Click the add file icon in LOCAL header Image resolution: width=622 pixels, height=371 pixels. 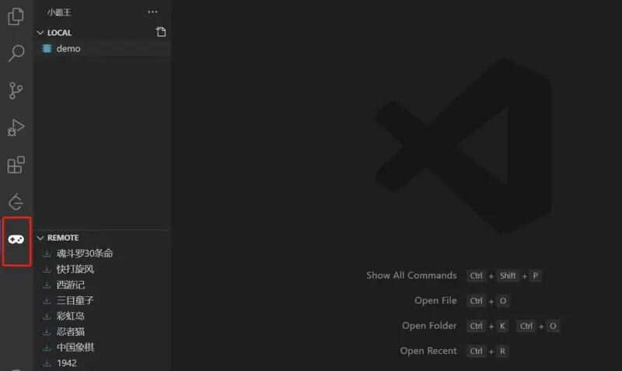(x=160, y=32)
